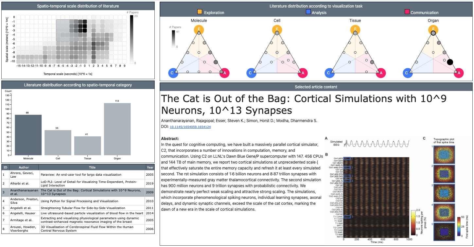
Task: Click the red A node in Cell triangle
Action: point(303,73)
